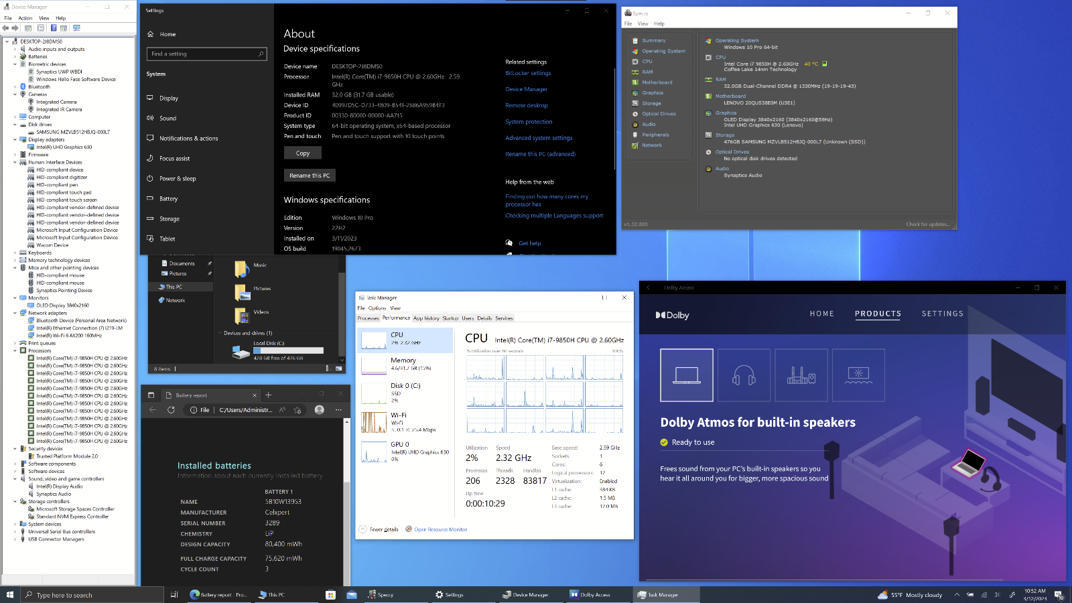This screenshot has width=1072, height=603.
Task: Open the Action menu in Device Manager
Action: click(x=25, y=18)
